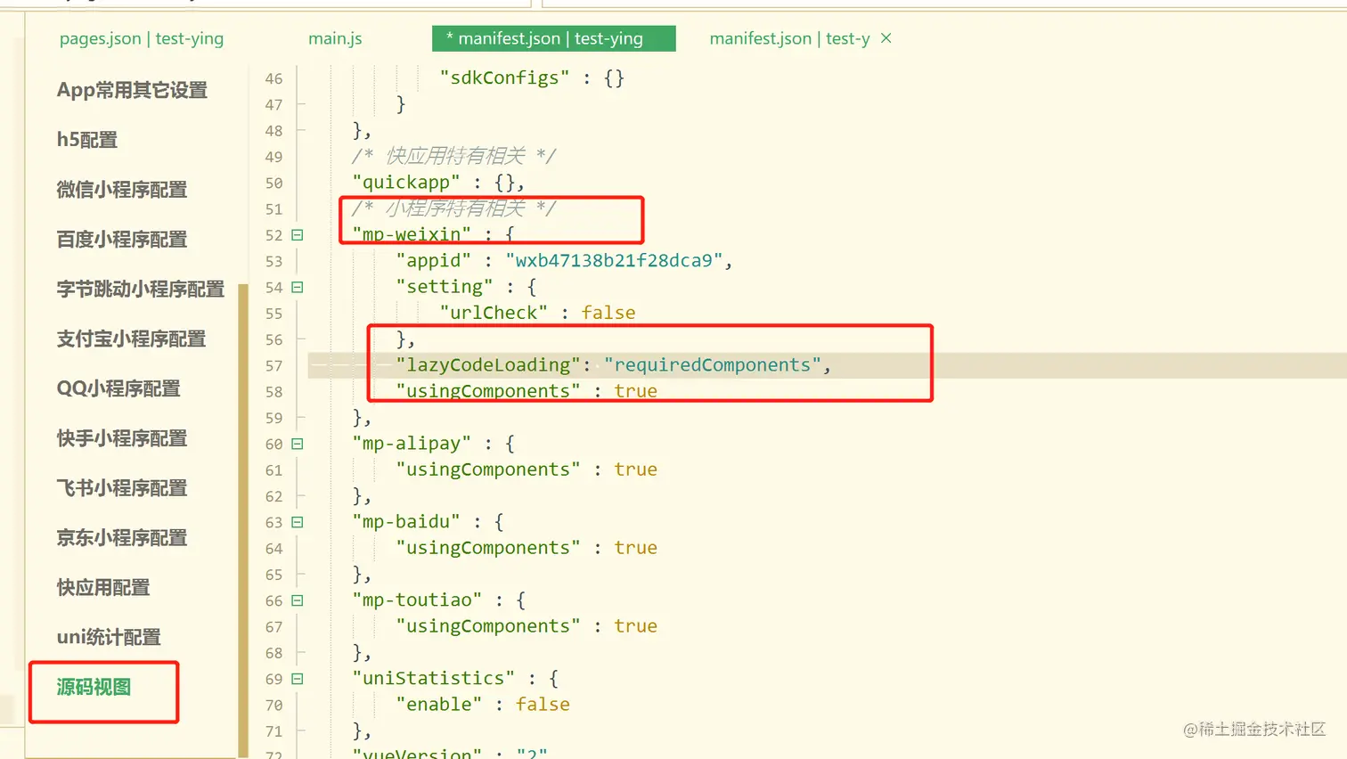Open the main.js tab
This screenshot has width=1347, height=759.
pos(335,38)
